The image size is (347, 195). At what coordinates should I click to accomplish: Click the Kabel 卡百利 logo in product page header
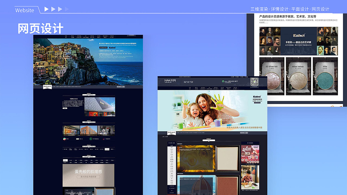coord(170,81)
